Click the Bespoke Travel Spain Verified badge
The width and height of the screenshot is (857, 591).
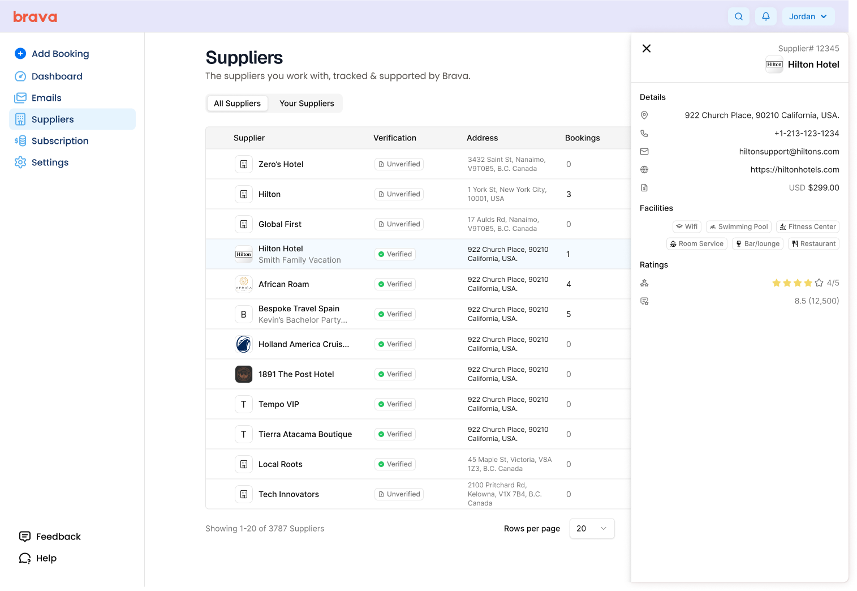(395, 314)
